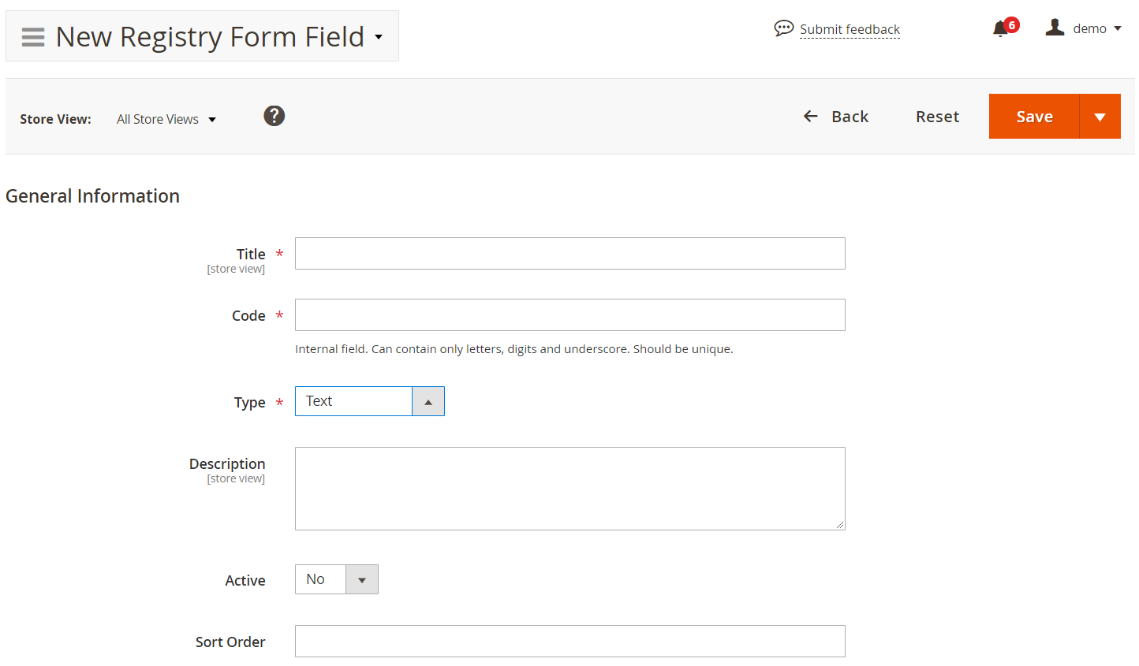Screen dimensions: 1139x666
Task: Open the demo account menu
Action: [1083, 28]
